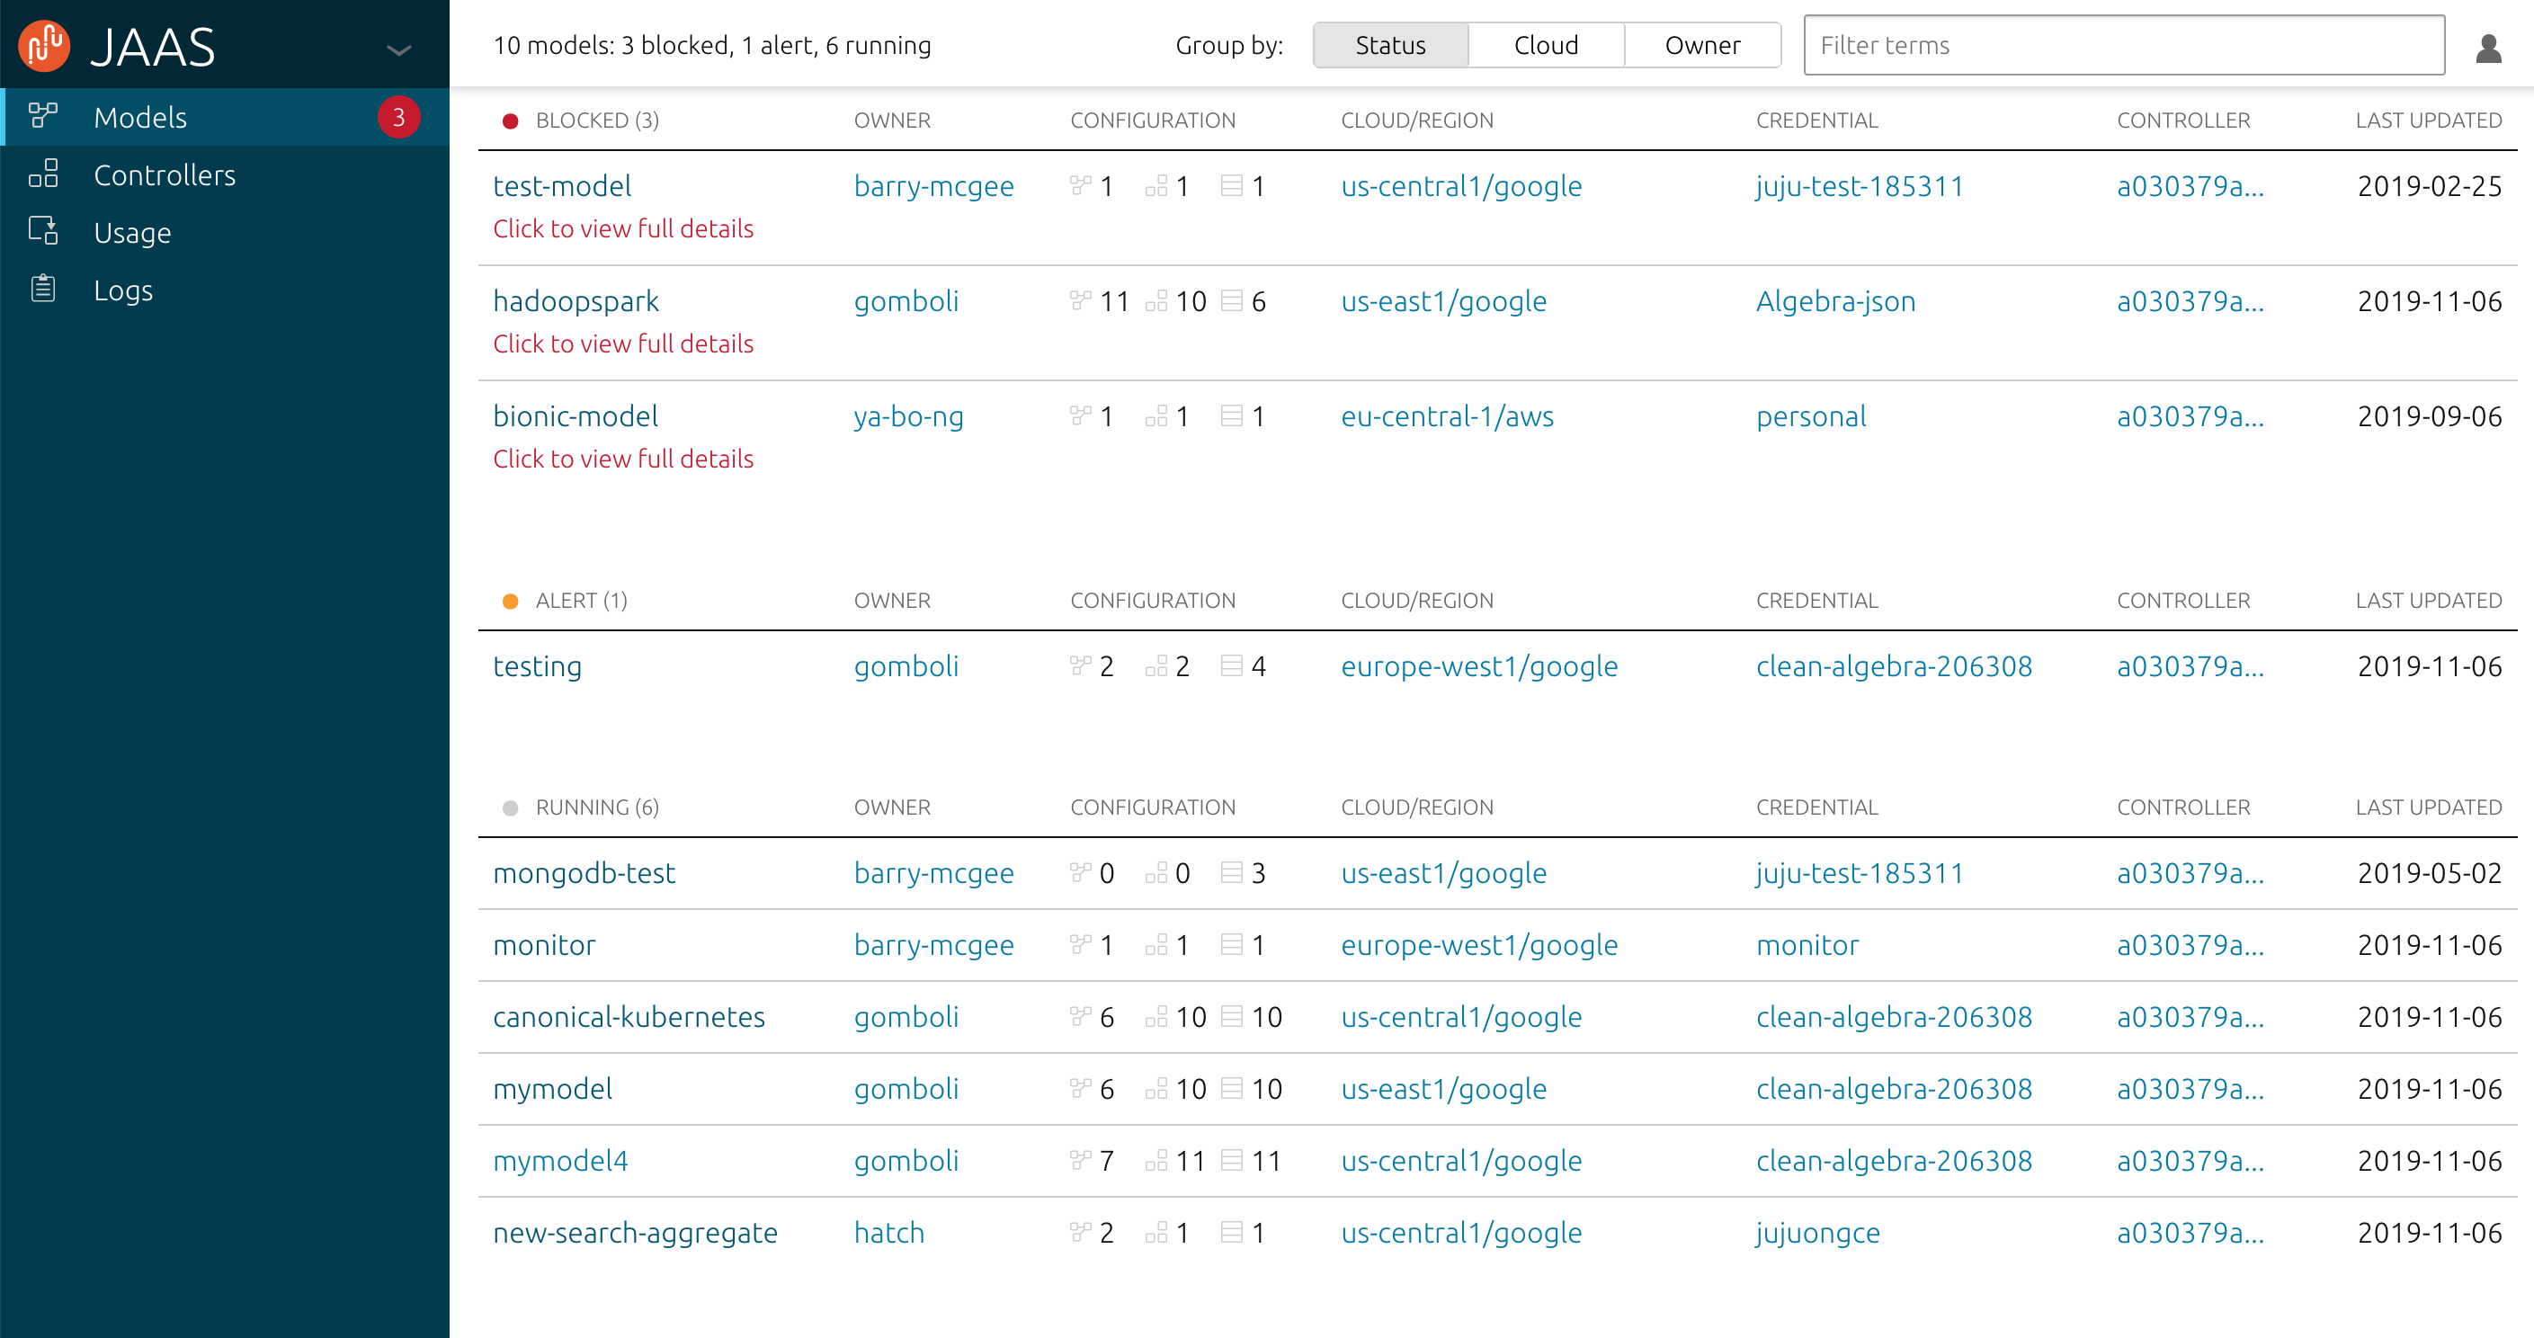Click the orange alert status dot
The height and width of the screenshot is (1338, 2534).
tap(511, 600)
